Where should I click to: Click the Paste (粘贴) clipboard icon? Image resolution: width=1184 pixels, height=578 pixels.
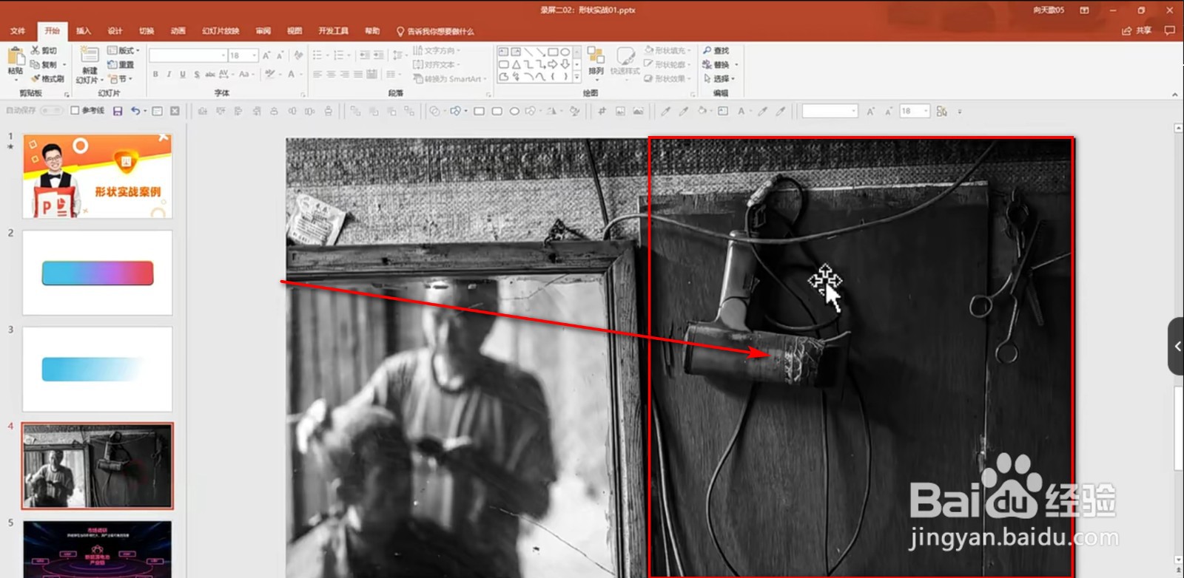[16, 56]
